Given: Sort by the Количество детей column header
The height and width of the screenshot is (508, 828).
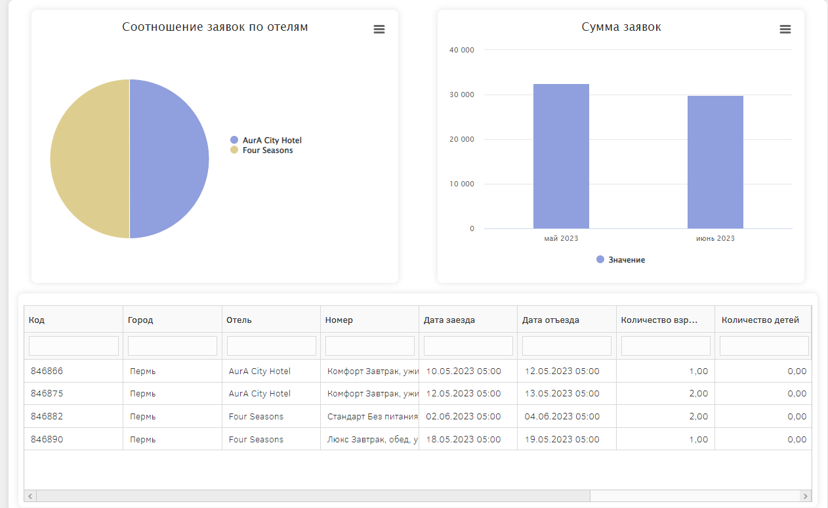Looking at the screenshot, I should pos(763,320).
